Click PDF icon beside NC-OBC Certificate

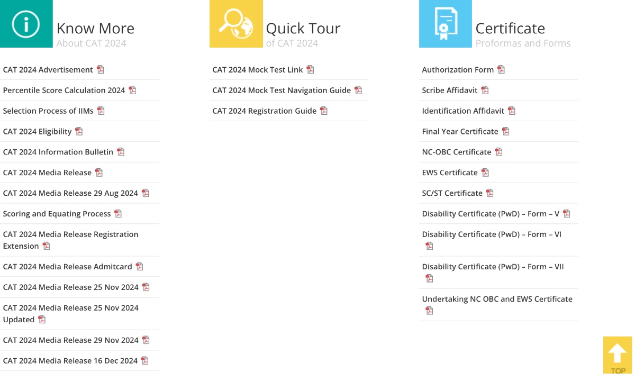(x=498, y=152)
